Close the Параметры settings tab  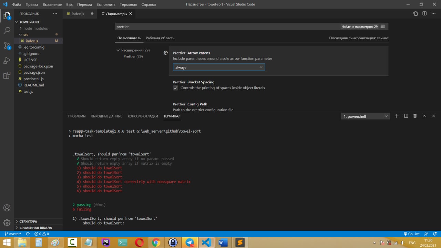131,14
